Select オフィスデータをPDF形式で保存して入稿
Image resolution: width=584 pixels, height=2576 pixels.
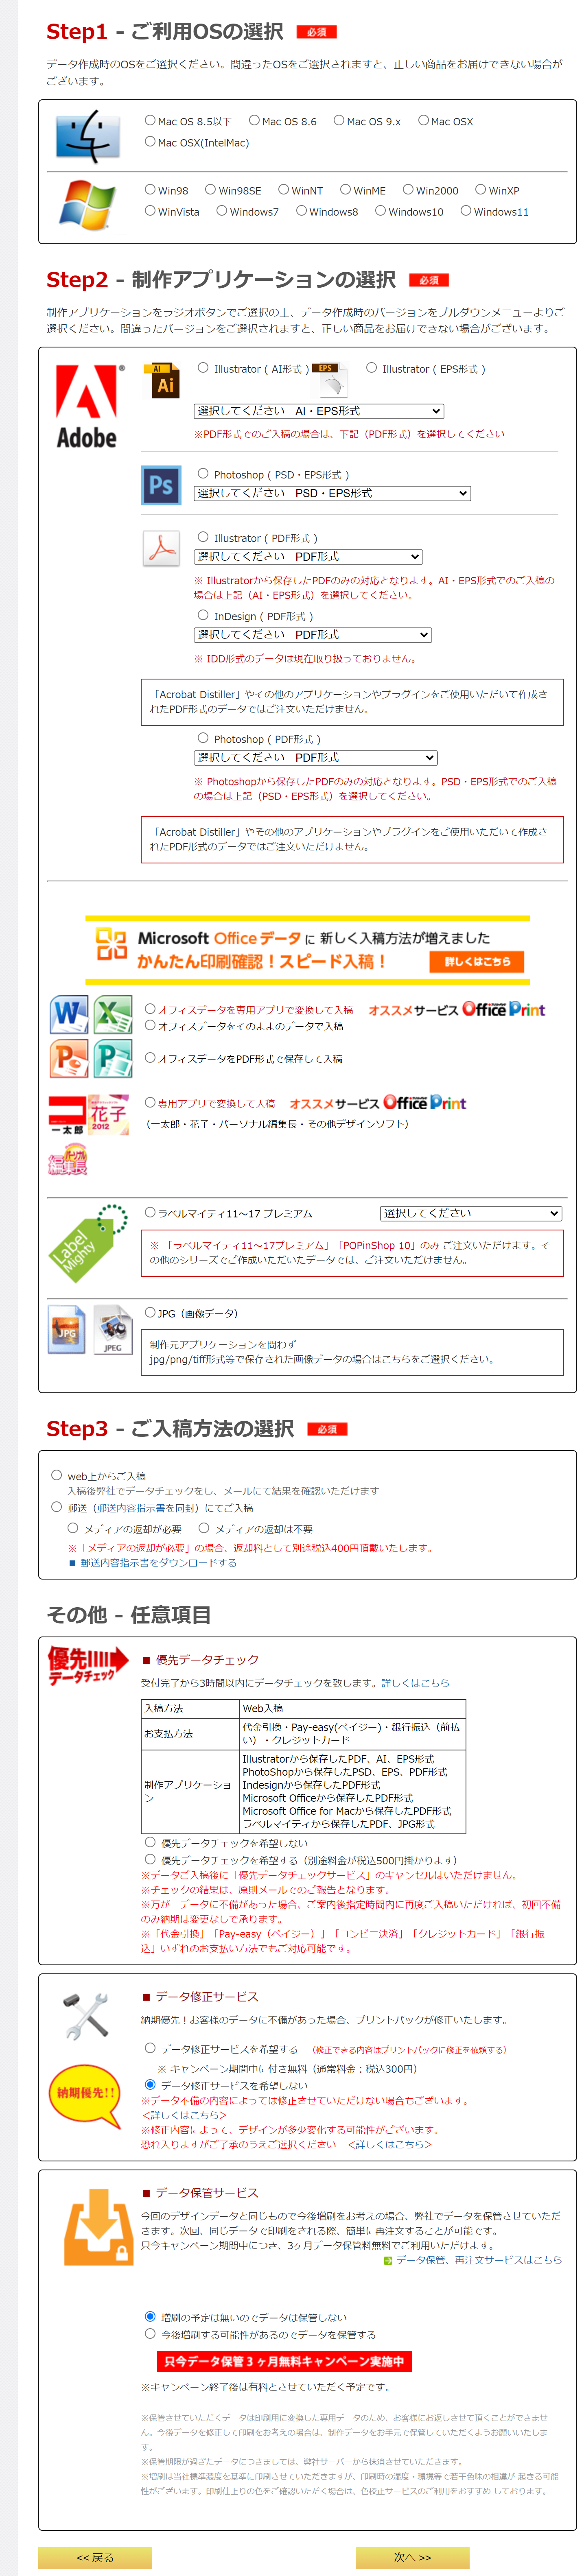coord(150,1058)
